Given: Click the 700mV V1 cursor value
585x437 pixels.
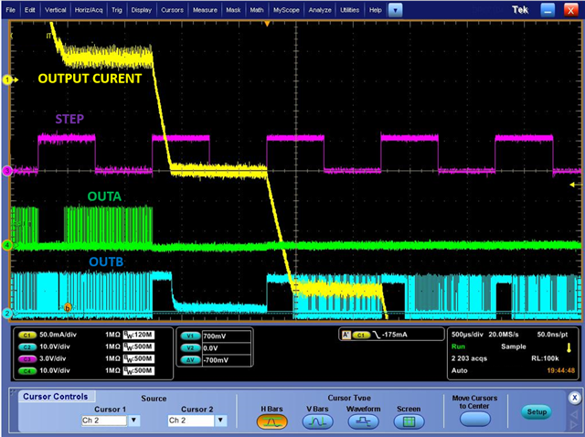Looking at the screenshot, I should (x=215, y=336).
